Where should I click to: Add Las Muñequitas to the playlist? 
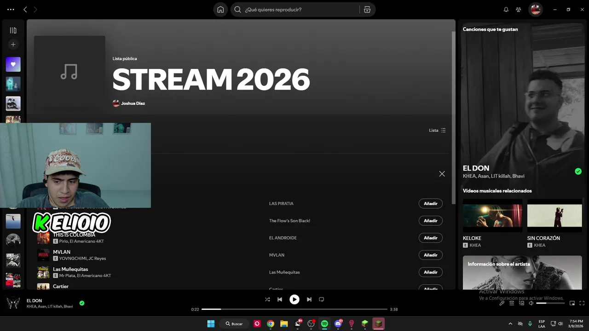click(431, 272)
